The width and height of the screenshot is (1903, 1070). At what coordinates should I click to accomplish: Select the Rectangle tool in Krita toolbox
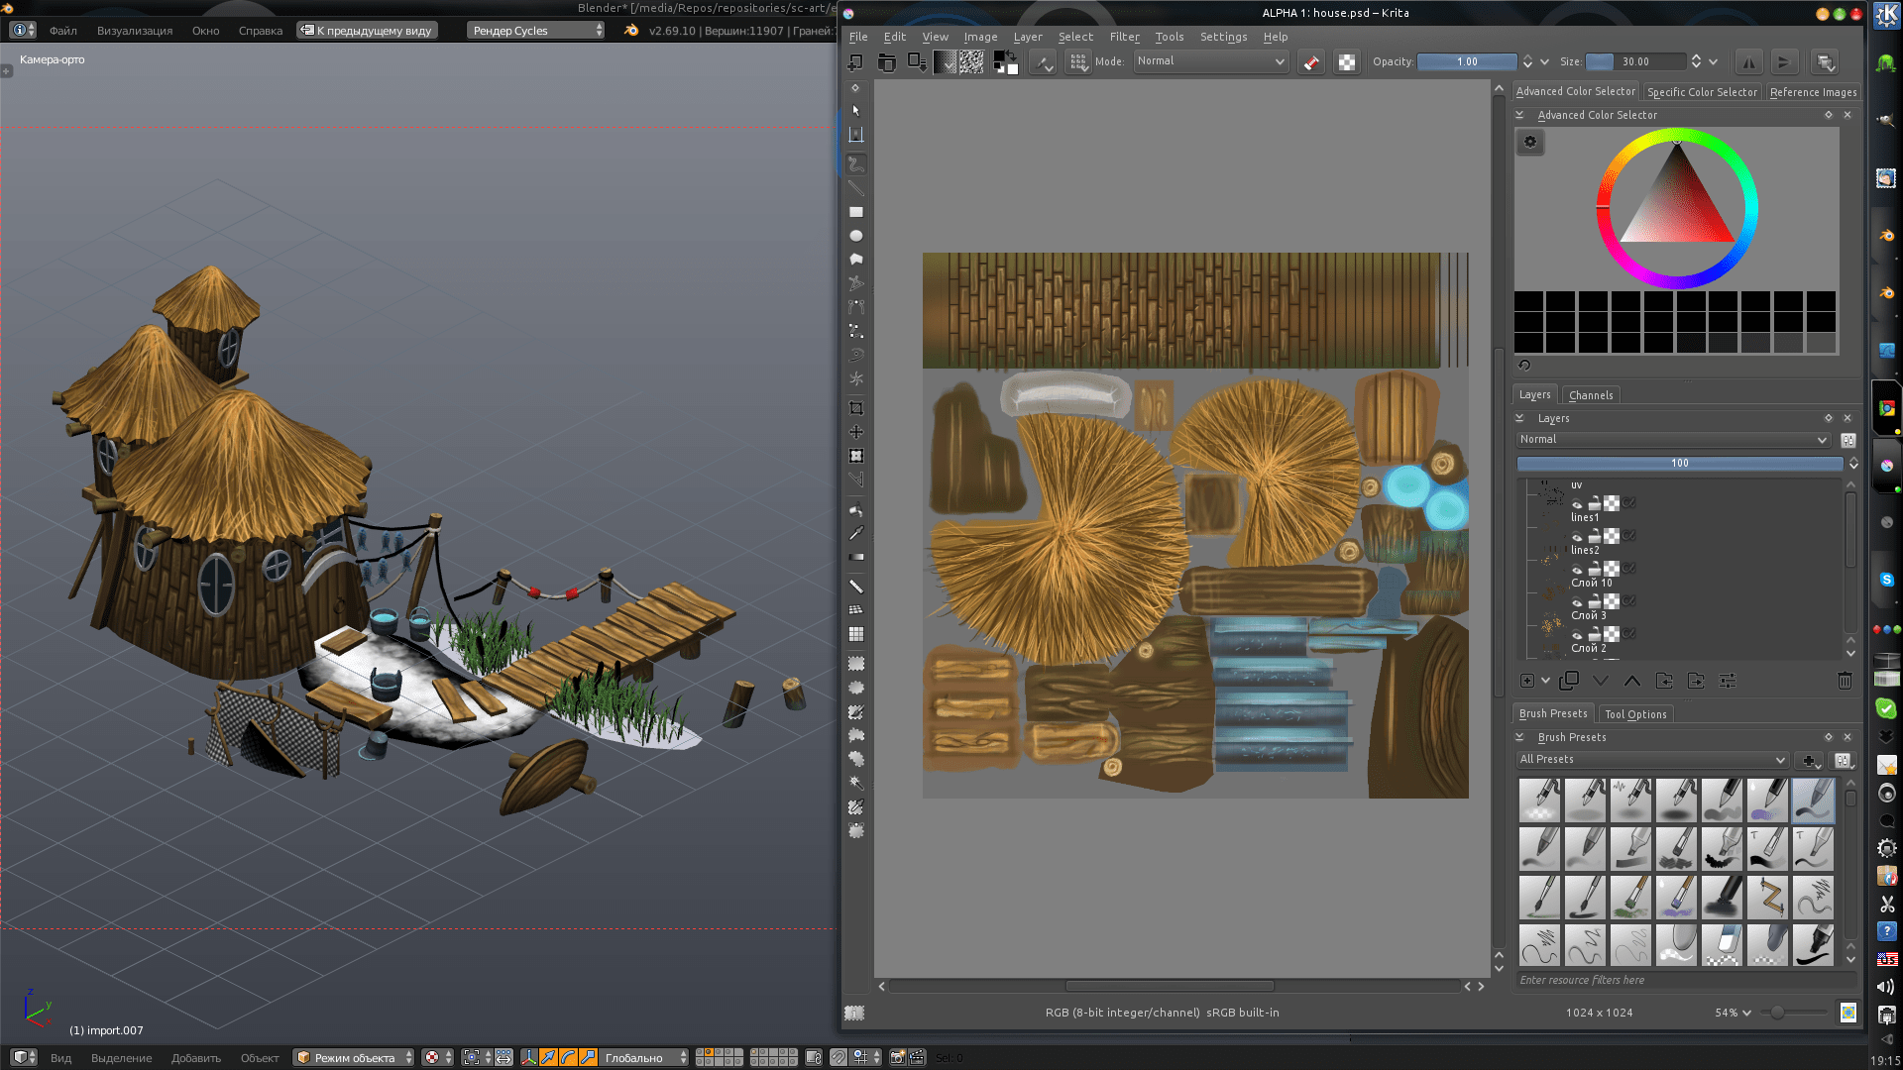pyautogui.click(x=856, y=212)
